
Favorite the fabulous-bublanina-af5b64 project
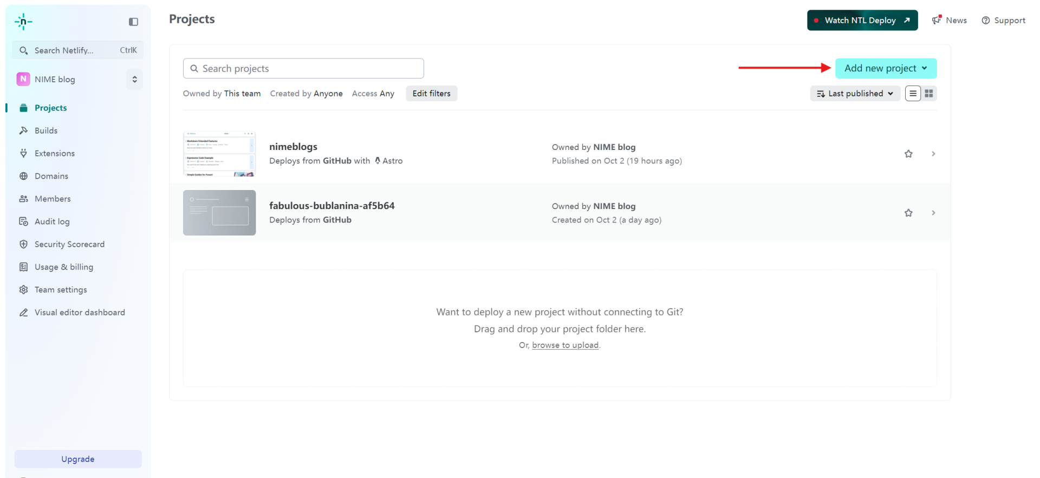908,213
